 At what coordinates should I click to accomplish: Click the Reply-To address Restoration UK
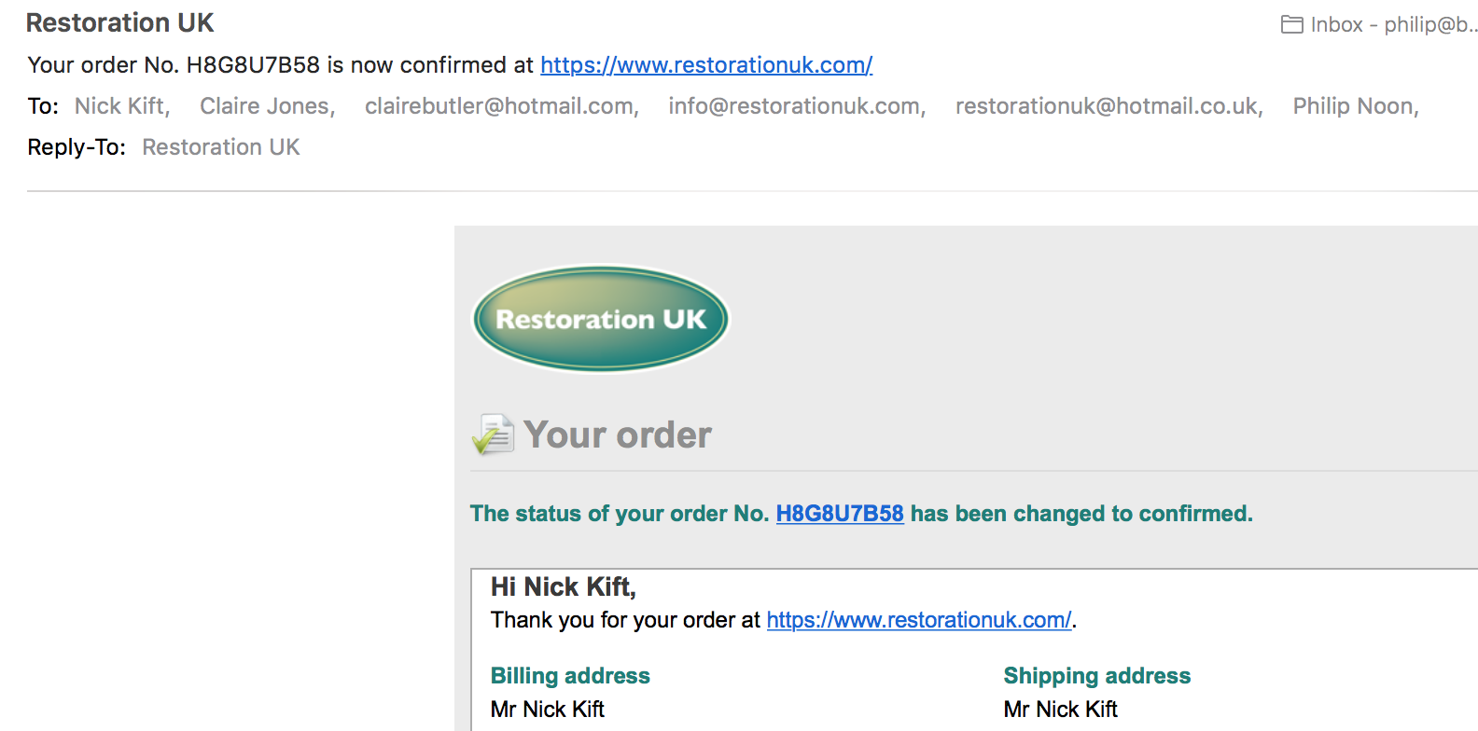(221, 147)
